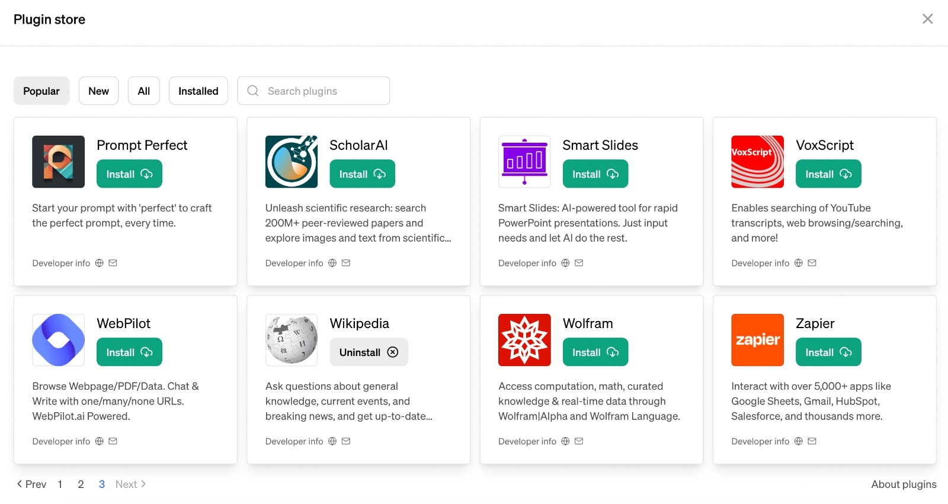This screenshot has height=504, width=948.
Task: Click the ScholarAI plugin logo
Action: point(291,162)
